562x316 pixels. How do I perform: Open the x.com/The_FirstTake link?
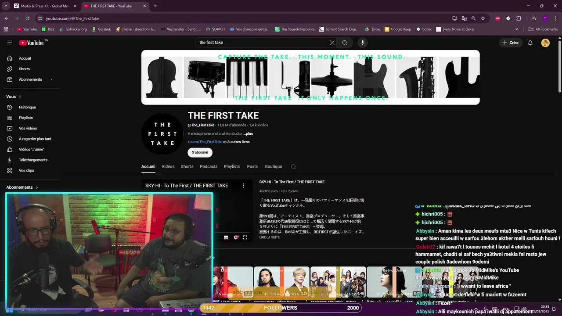(205, 142)
